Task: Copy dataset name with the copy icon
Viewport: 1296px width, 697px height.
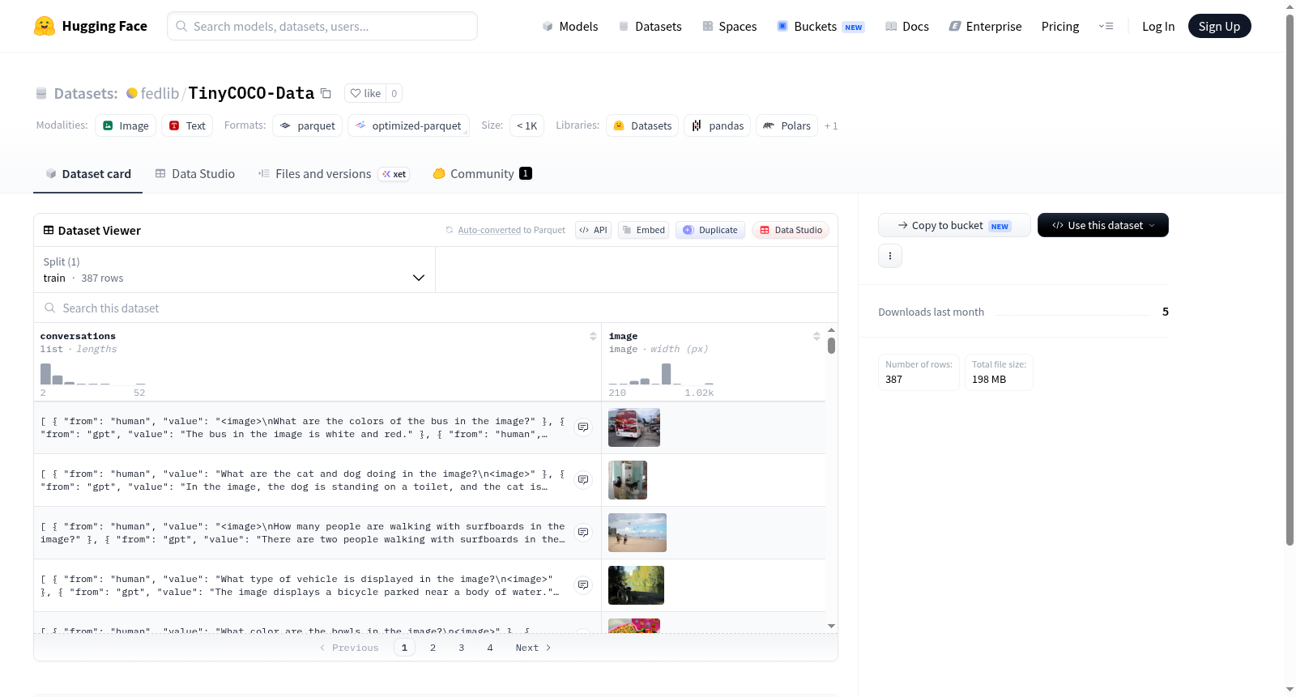Action: coord(326,93)
